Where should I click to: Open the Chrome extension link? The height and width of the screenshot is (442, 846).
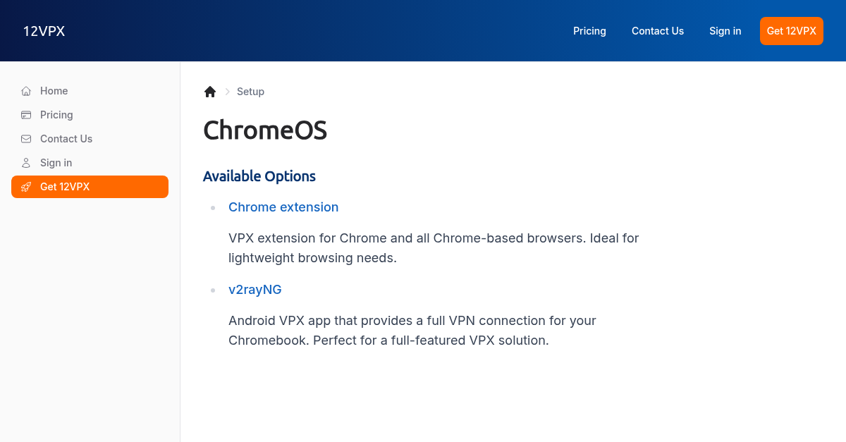pos(283,207)
